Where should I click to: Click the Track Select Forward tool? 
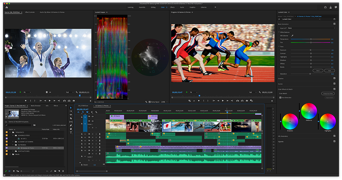[x=71, y=111]
